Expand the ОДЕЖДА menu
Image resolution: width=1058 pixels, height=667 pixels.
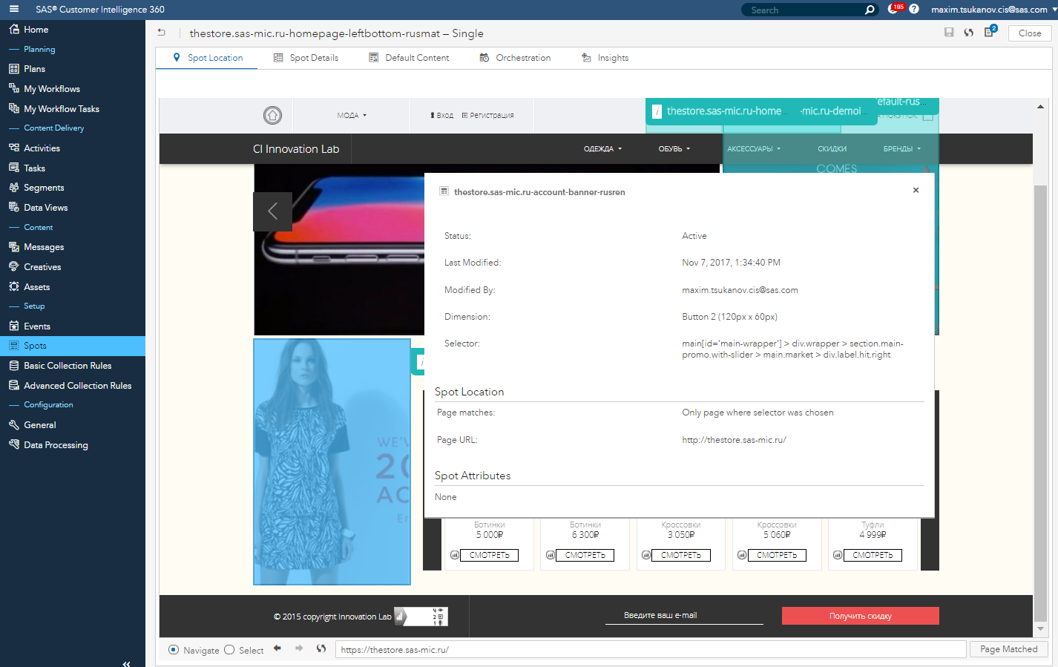[x=602, y=148]
